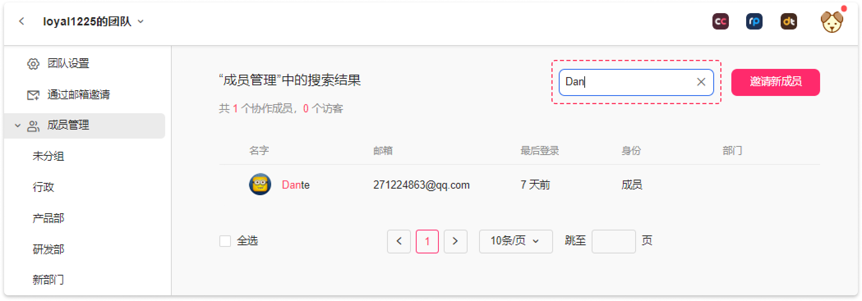Open the RP app icon
862x301 pixels.
click(754, 21)
